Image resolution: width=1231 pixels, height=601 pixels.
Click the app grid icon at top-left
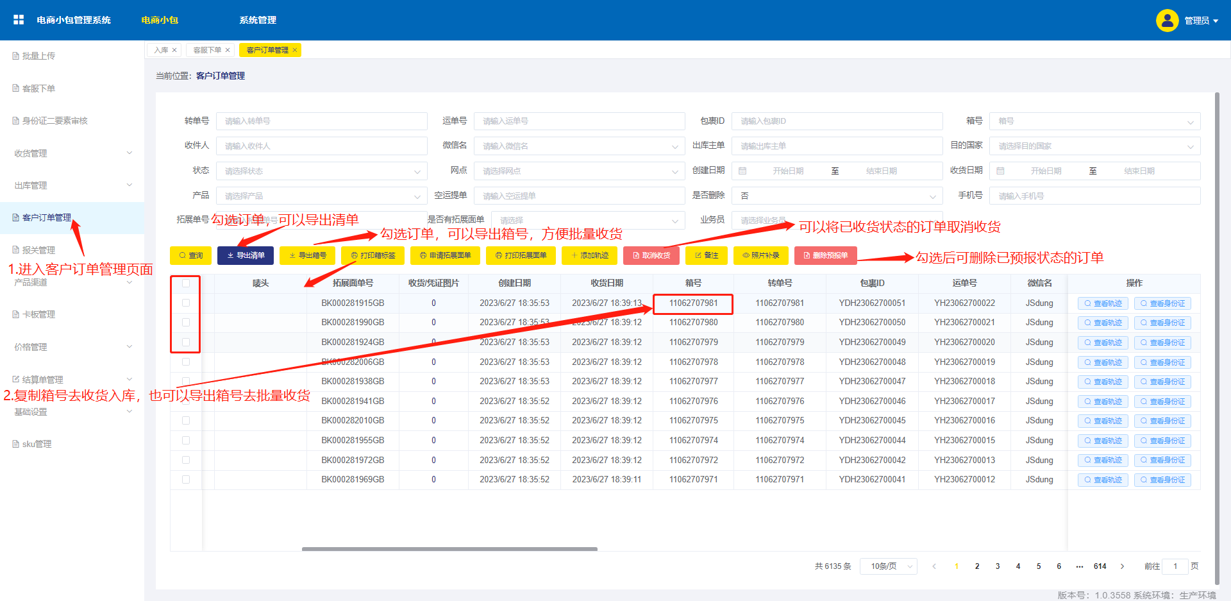(19, 20)
